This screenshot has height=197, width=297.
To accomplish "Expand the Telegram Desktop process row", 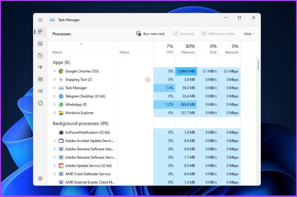I will pyautogui.click(x=54, y=96).
